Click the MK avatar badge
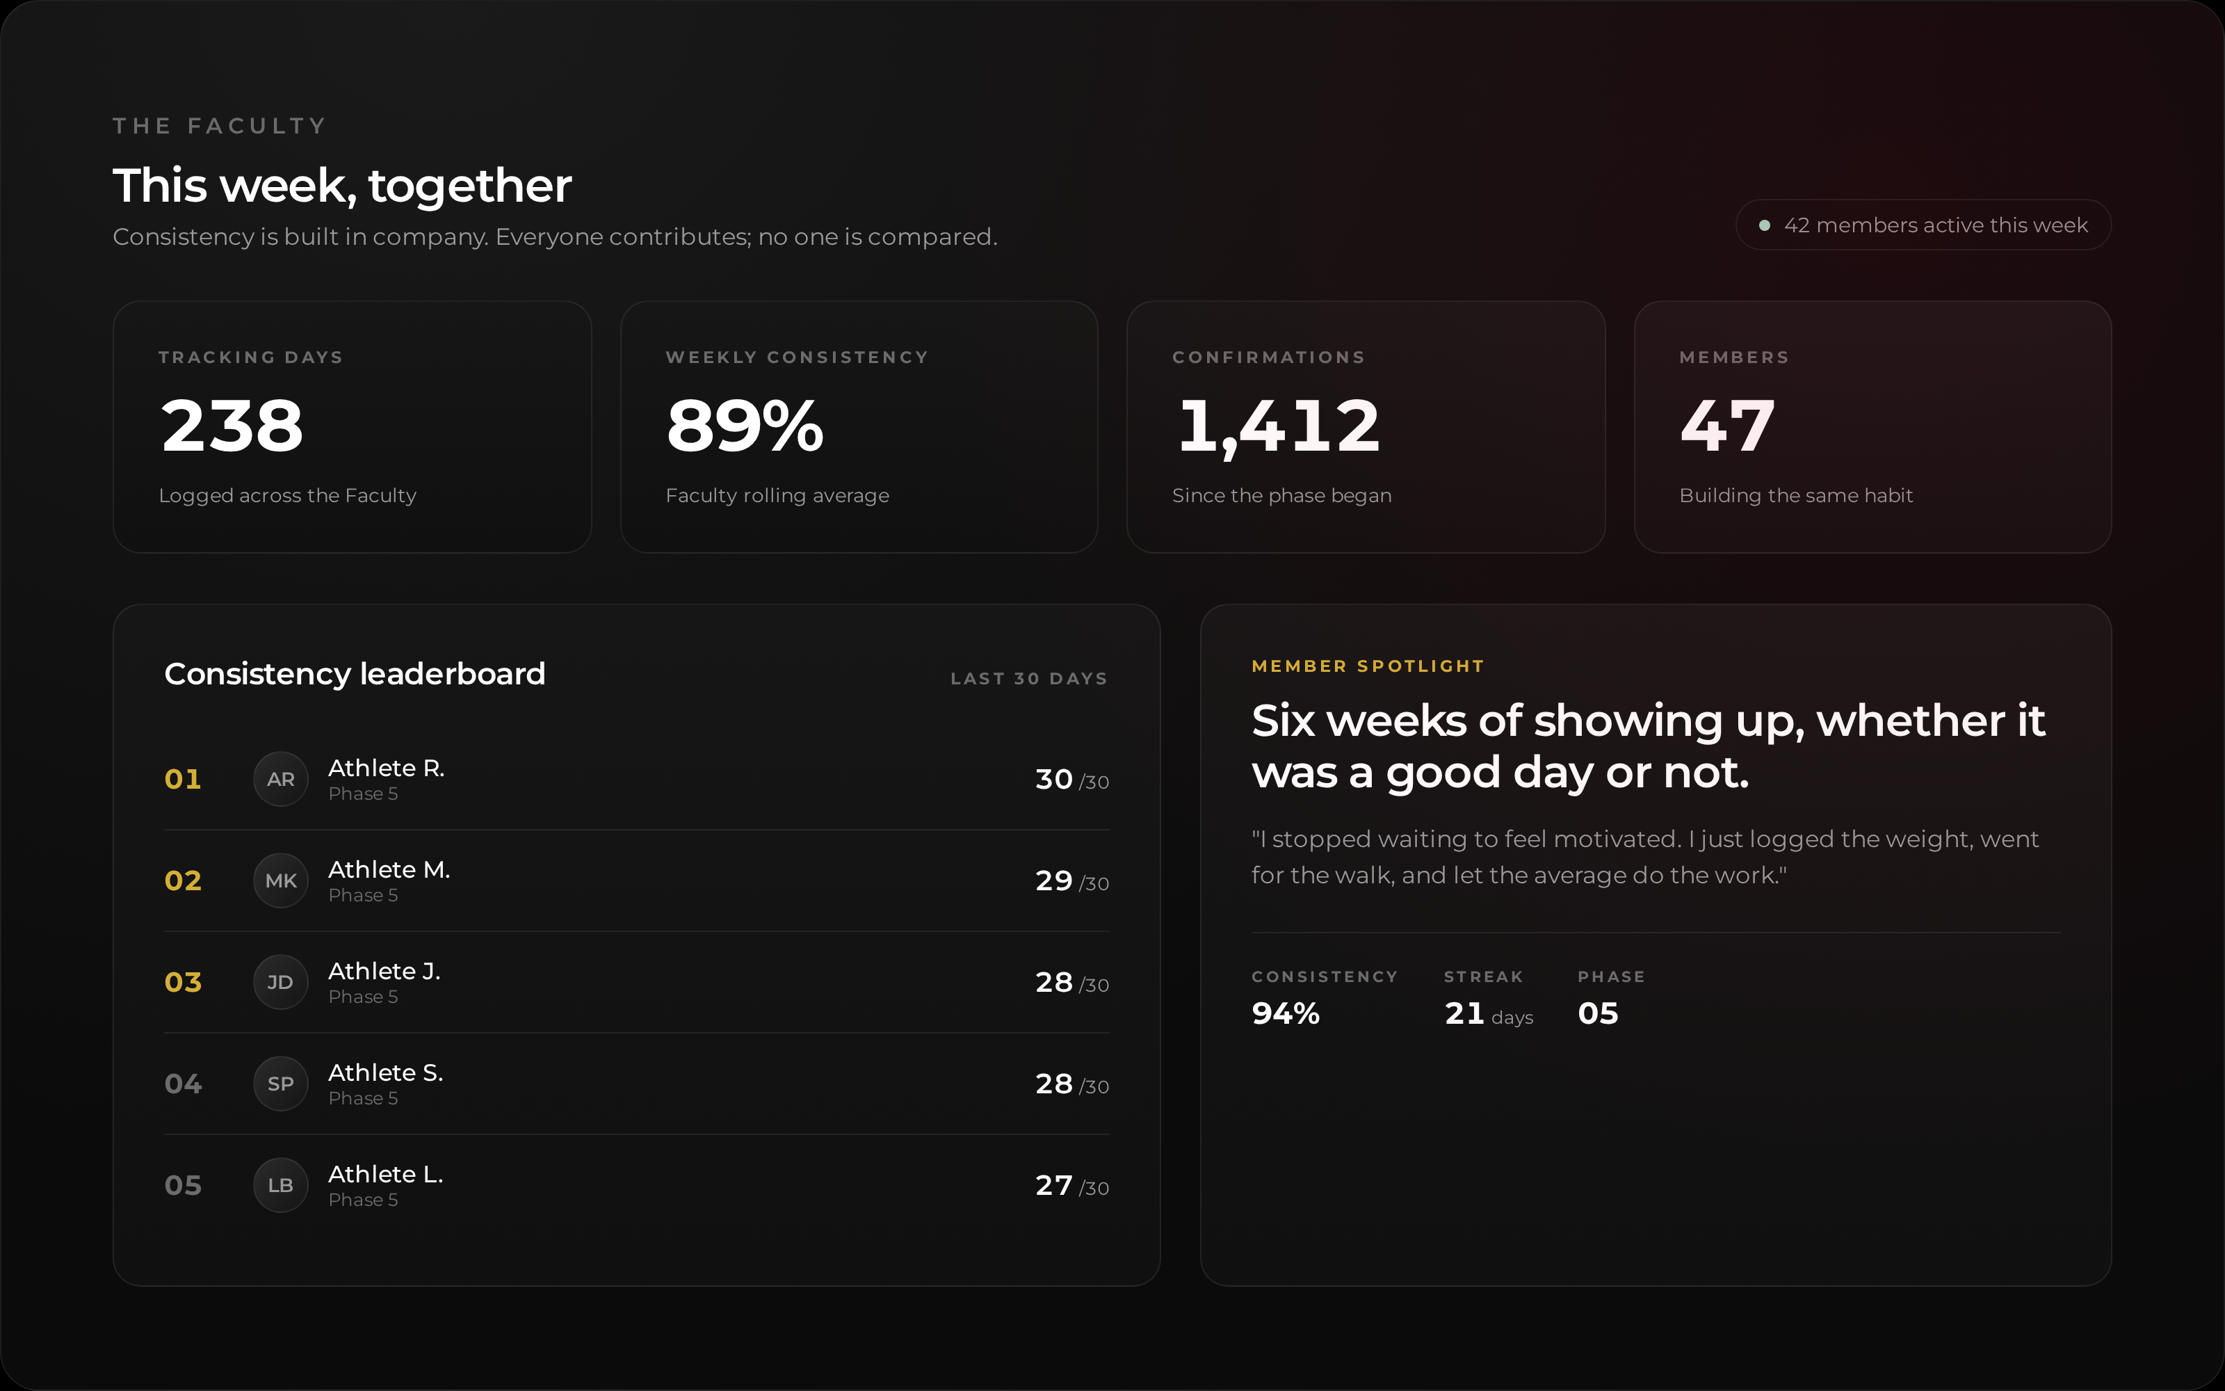 [280, 881]
